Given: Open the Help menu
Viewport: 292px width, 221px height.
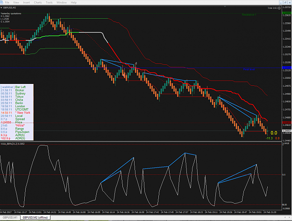Looking at the screenshot, I should pyautogui.click(x=73, y=2).
